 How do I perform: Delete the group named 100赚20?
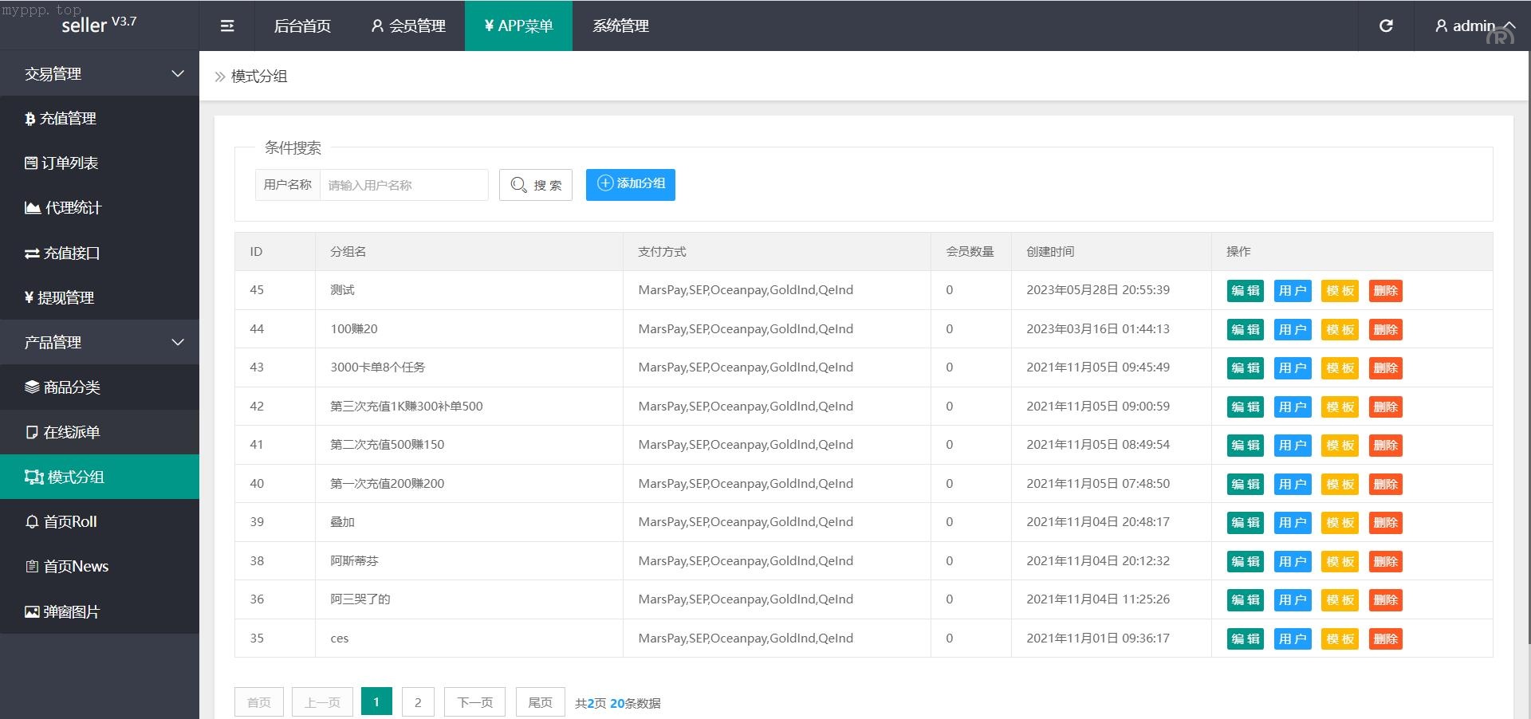(x=1385, y=330)
